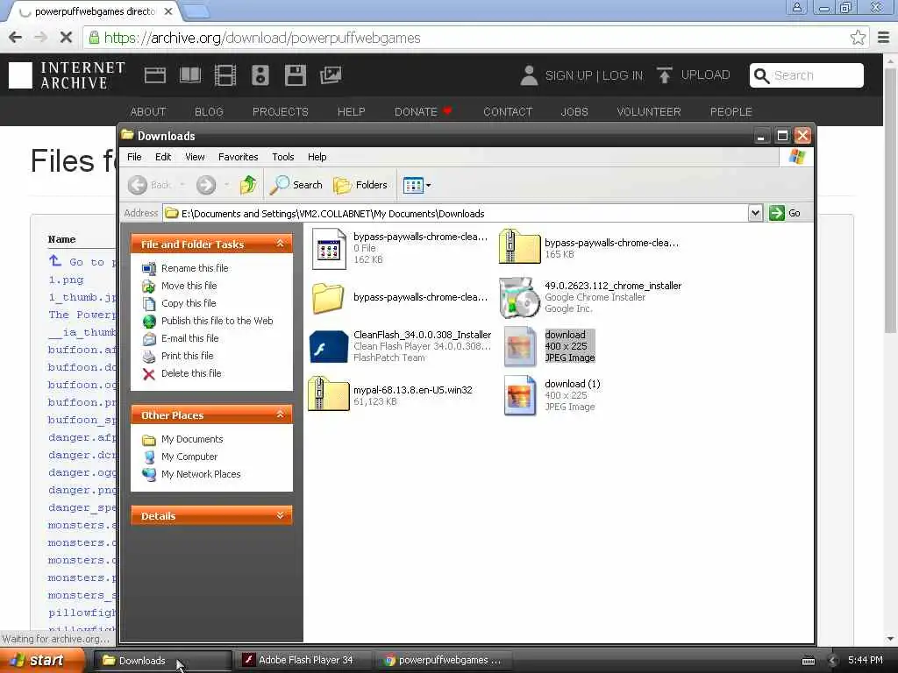Click the Forward arrow in Downloads window
Viewport: 898px width, 673px height.
click(x=206, y=185)
